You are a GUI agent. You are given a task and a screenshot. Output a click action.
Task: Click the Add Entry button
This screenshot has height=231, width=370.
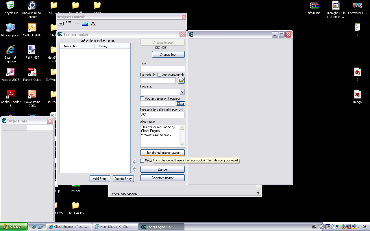100,179
